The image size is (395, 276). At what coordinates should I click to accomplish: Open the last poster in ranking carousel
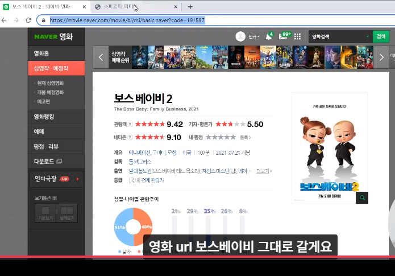pos(365,57)
